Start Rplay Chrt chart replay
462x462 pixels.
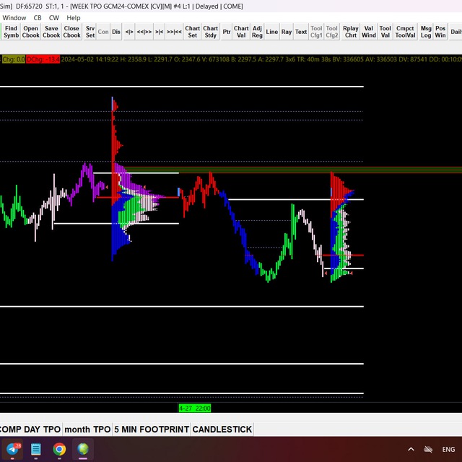[351, 32]
